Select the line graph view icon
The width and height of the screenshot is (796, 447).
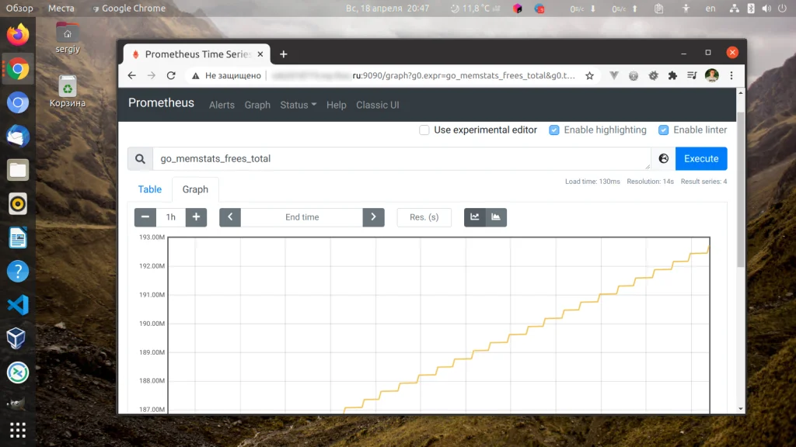coord(477,217)
